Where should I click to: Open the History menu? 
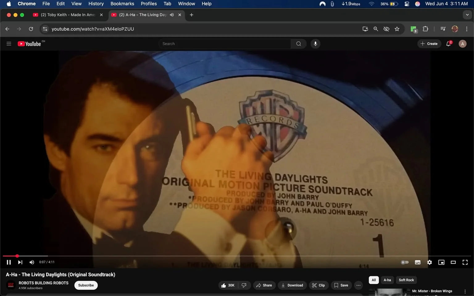coord(96,4)
